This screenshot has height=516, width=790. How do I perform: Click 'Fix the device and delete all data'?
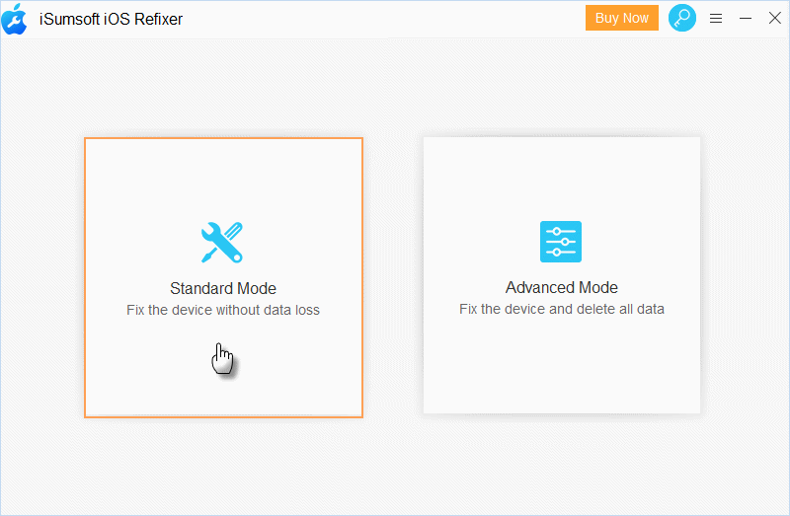(x=562, y=309)
